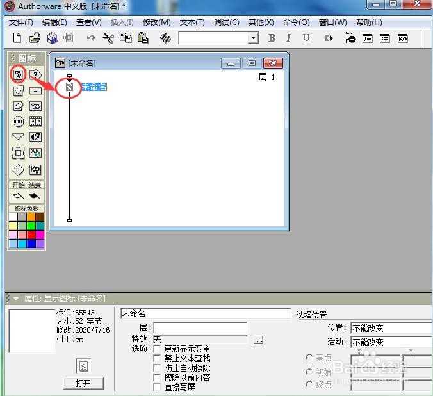Select the Digital Movie icon

click(x=36, y=121)
